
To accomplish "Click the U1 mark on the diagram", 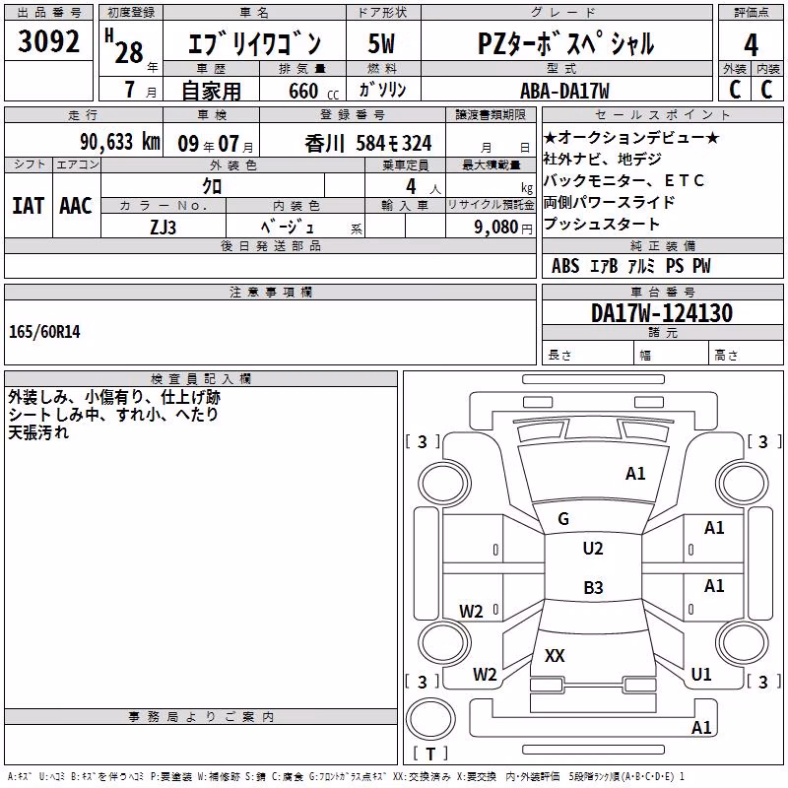I will tap(701, 675).
